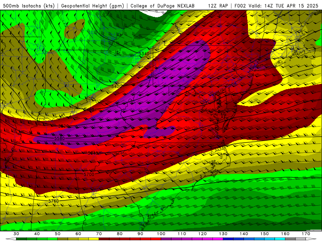Click the 'Valid: 14Z TUE APR 15 2025' text

coord(283,6)
